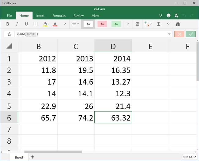Click the AutoSum sigma icon

tap(158, 24)
